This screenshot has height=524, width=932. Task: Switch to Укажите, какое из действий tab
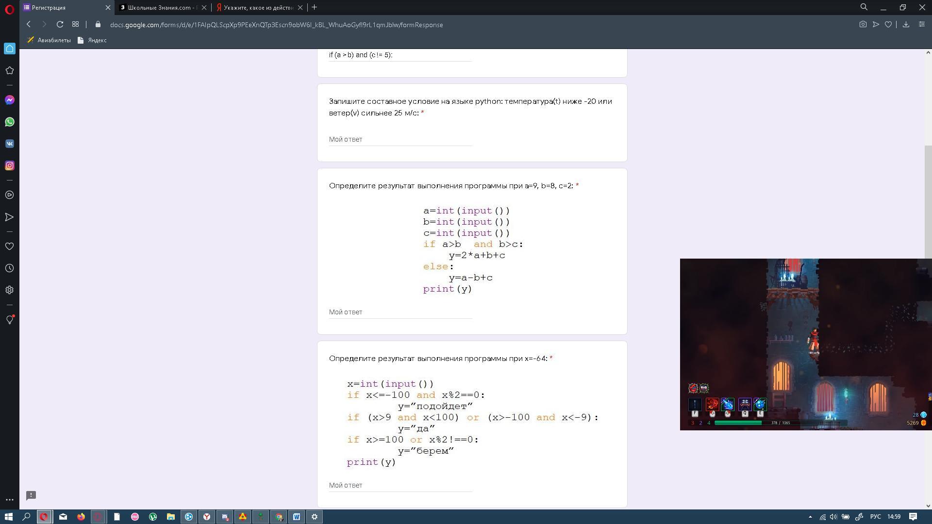pyautogui.click(x=258, y=7)
